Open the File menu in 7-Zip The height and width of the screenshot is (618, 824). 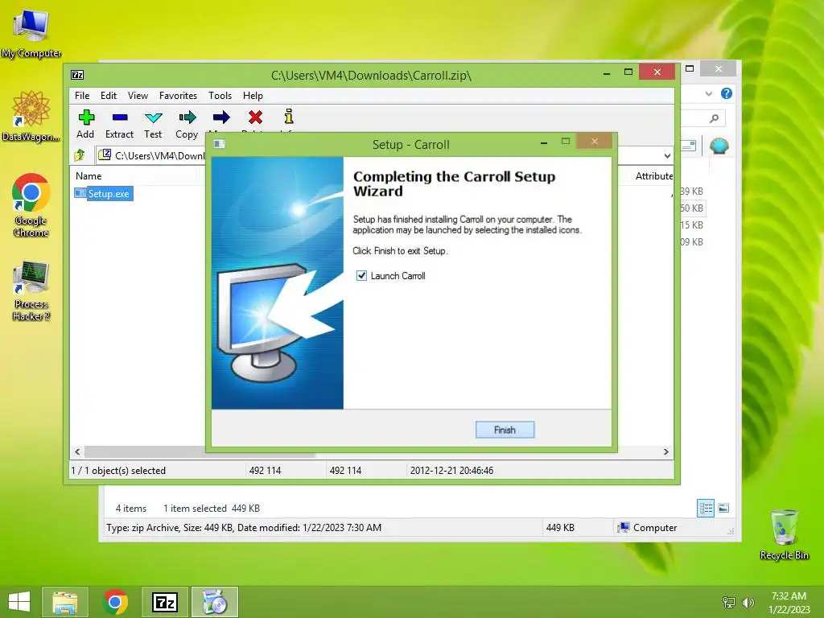pos(82,96)
